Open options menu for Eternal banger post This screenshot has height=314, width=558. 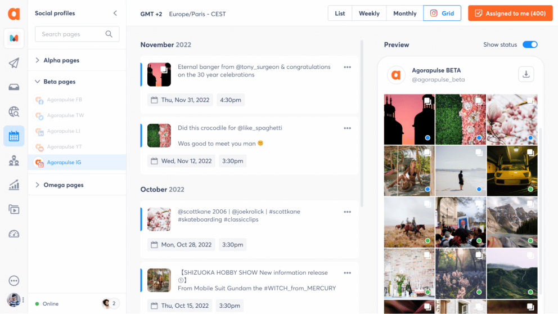pyautogui.click(x=347, y=68)
